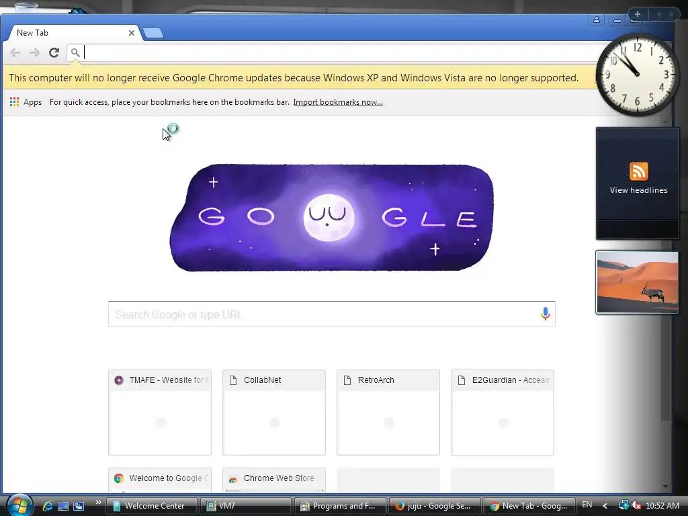The height and width of the screenshot is (516, 688).
Task: Click the sidebar next gadgets arrow
Action: (671, 14)
